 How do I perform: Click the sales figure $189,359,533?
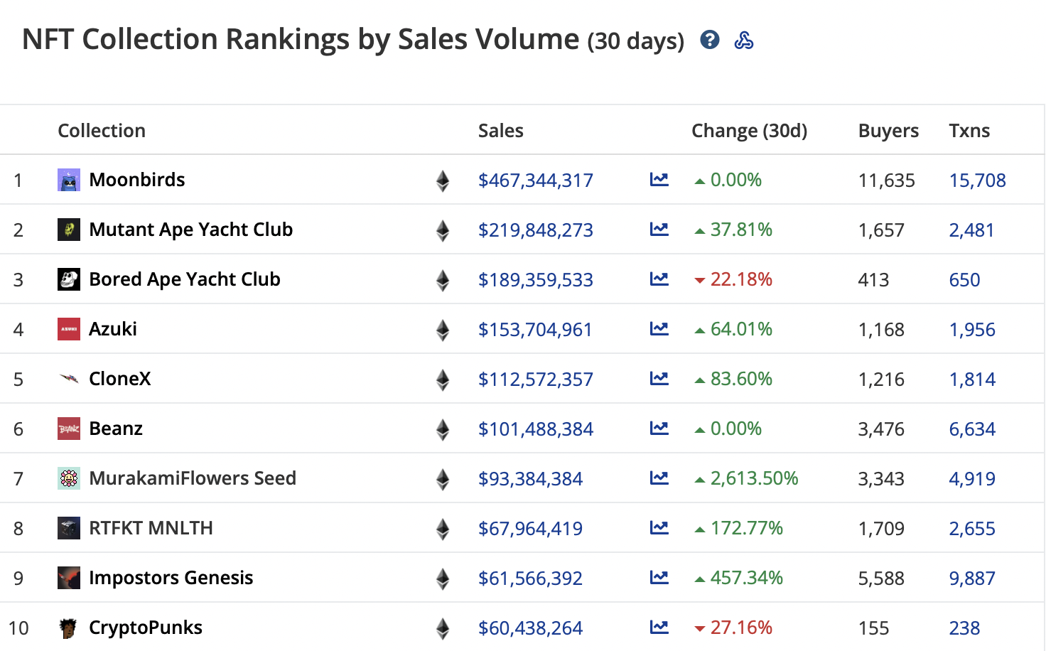536,280
